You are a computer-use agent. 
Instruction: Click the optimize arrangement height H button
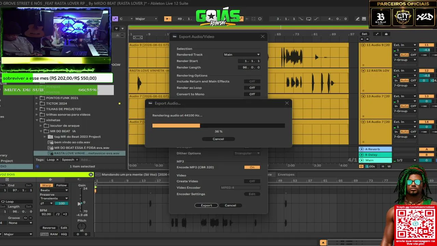pos(383,166)
